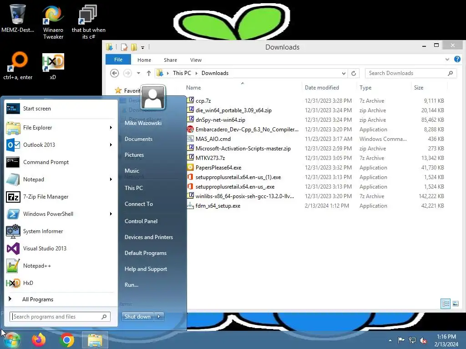This screenshot has height=349, width=466.
Task: Open Firefox from the taskbar
Action: click(x=39, y=340)
